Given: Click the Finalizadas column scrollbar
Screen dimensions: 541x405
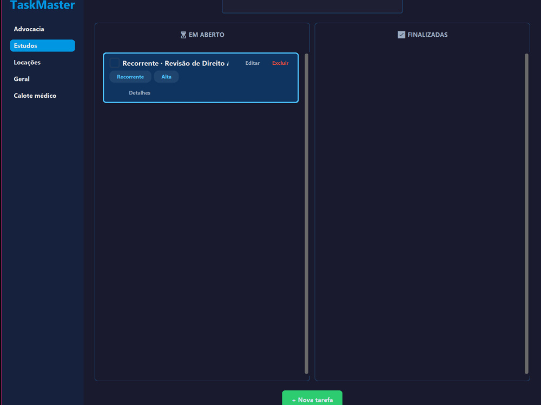Looking at the screenshot, I should (x=526, y=213).
